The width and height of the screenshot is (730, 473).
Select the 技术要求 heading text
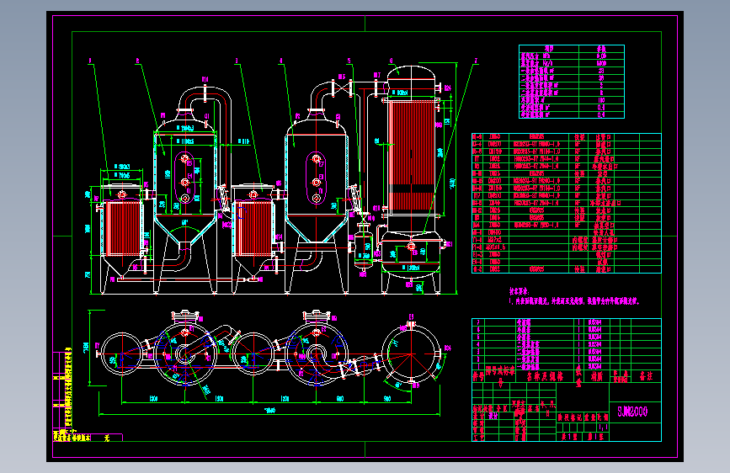[x=520, y=291]
